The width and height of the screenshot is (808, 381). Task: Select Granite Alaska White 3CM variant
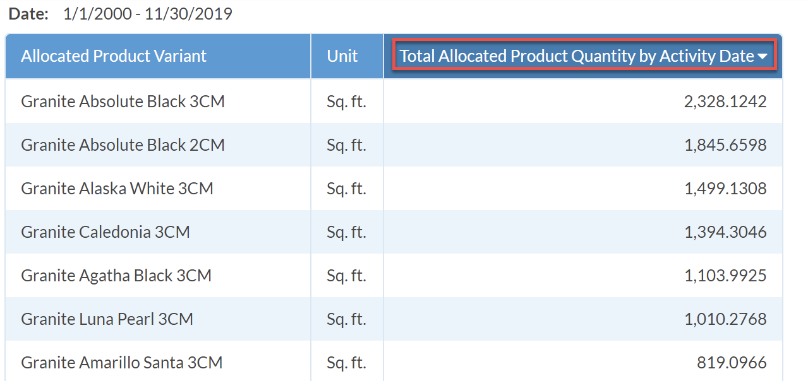(117, 188)
